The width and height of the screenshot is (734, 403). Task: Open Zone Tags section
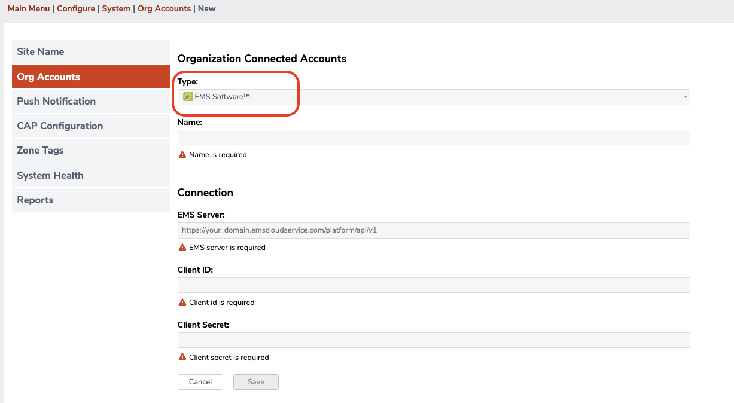(91, 151)
